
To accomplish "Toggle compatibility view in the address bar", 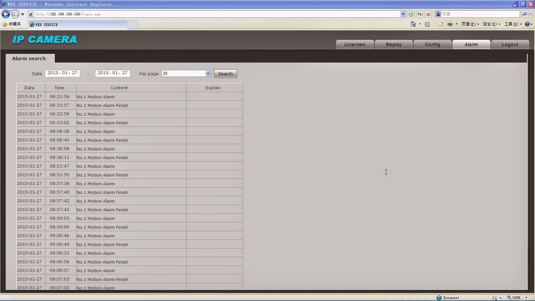I will [x=411, y=14].
